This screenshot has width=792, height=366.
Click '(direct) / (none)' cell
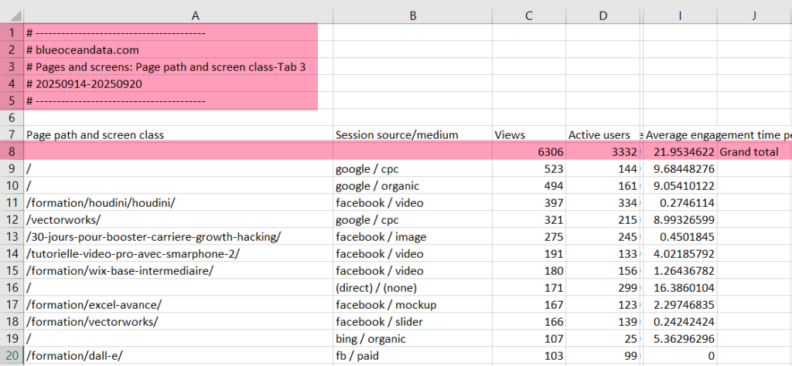(413, 288)
